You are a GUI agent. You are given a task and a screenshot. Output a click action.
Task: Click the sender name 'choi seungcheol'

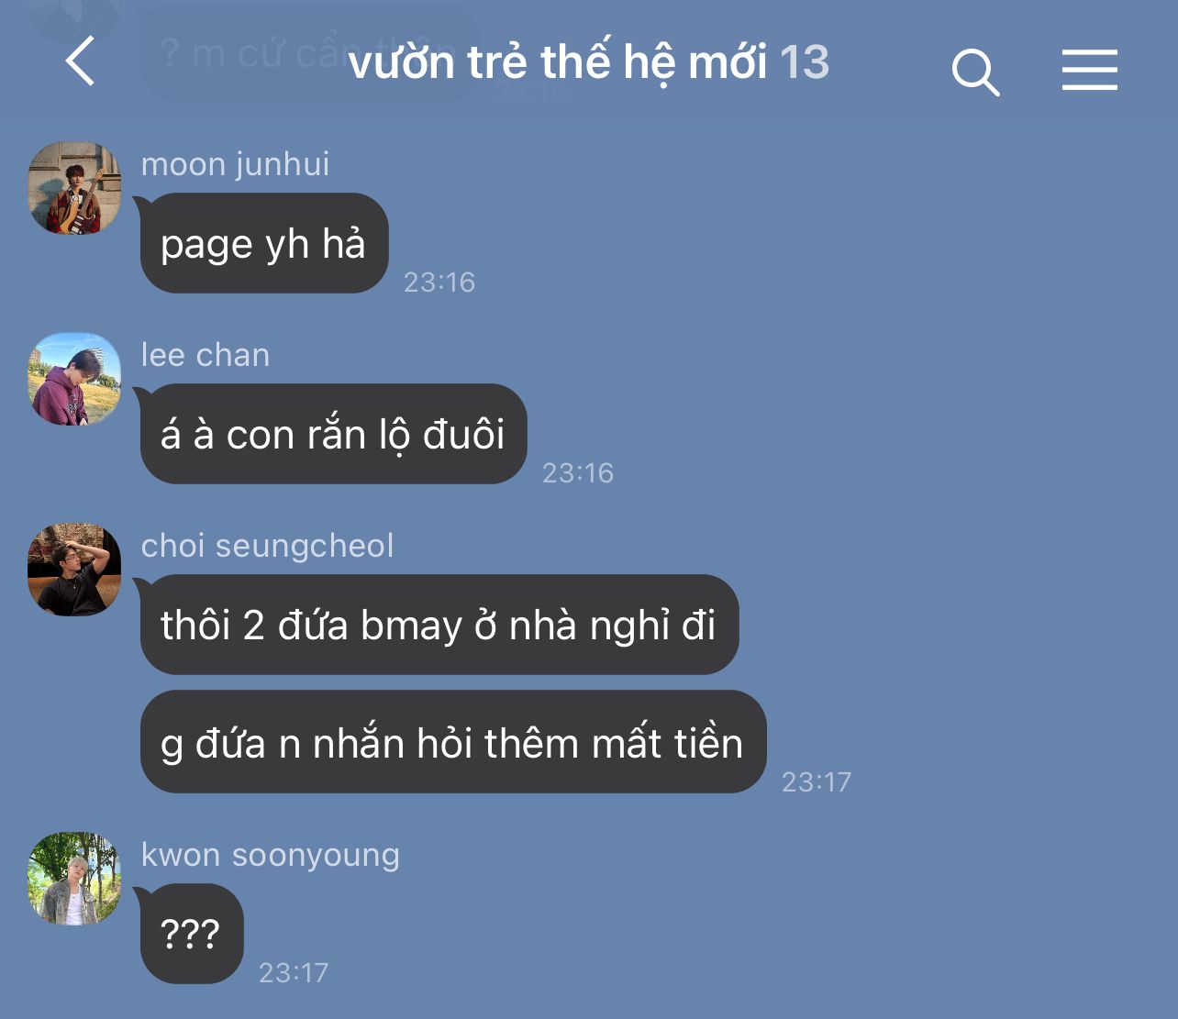click(267, 546)
